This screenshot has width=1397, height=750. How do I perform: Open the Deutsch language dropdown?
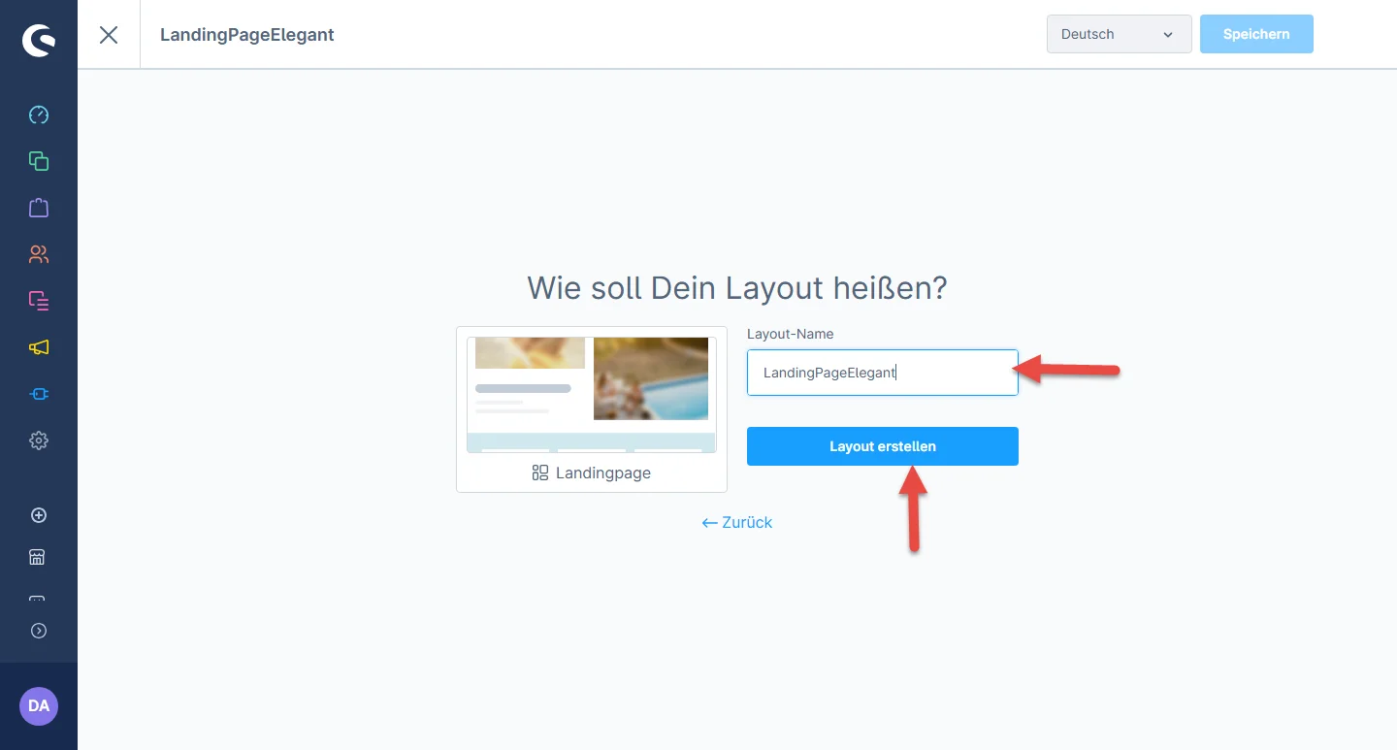pos(1119,34)
